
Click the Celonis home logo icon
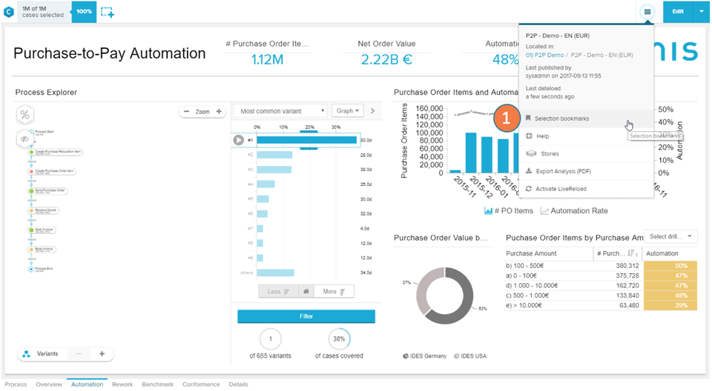[x=9, y=12]
